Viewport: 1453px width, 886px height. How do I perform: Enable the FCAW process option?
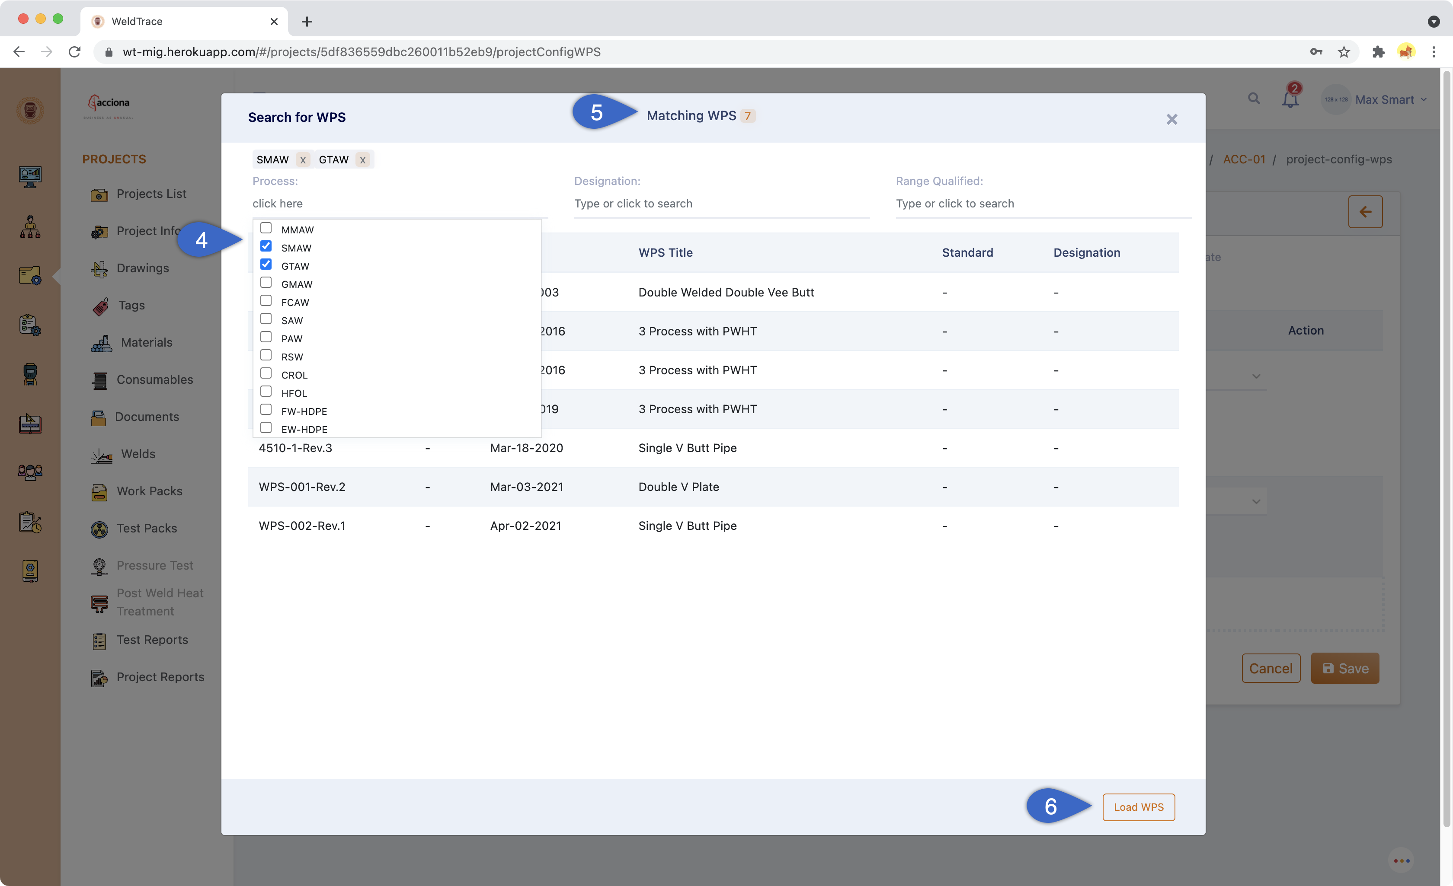(x=266, y=302)
